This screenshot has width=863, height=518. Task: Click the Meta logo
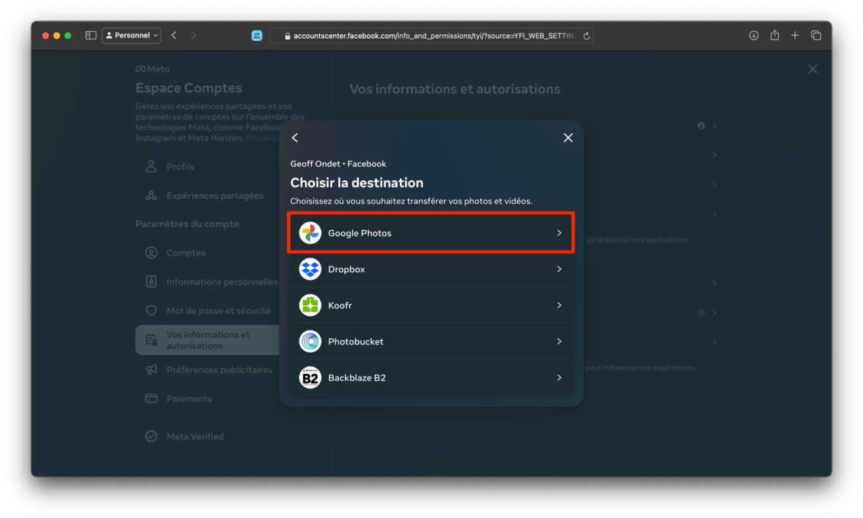coord(152,69)
